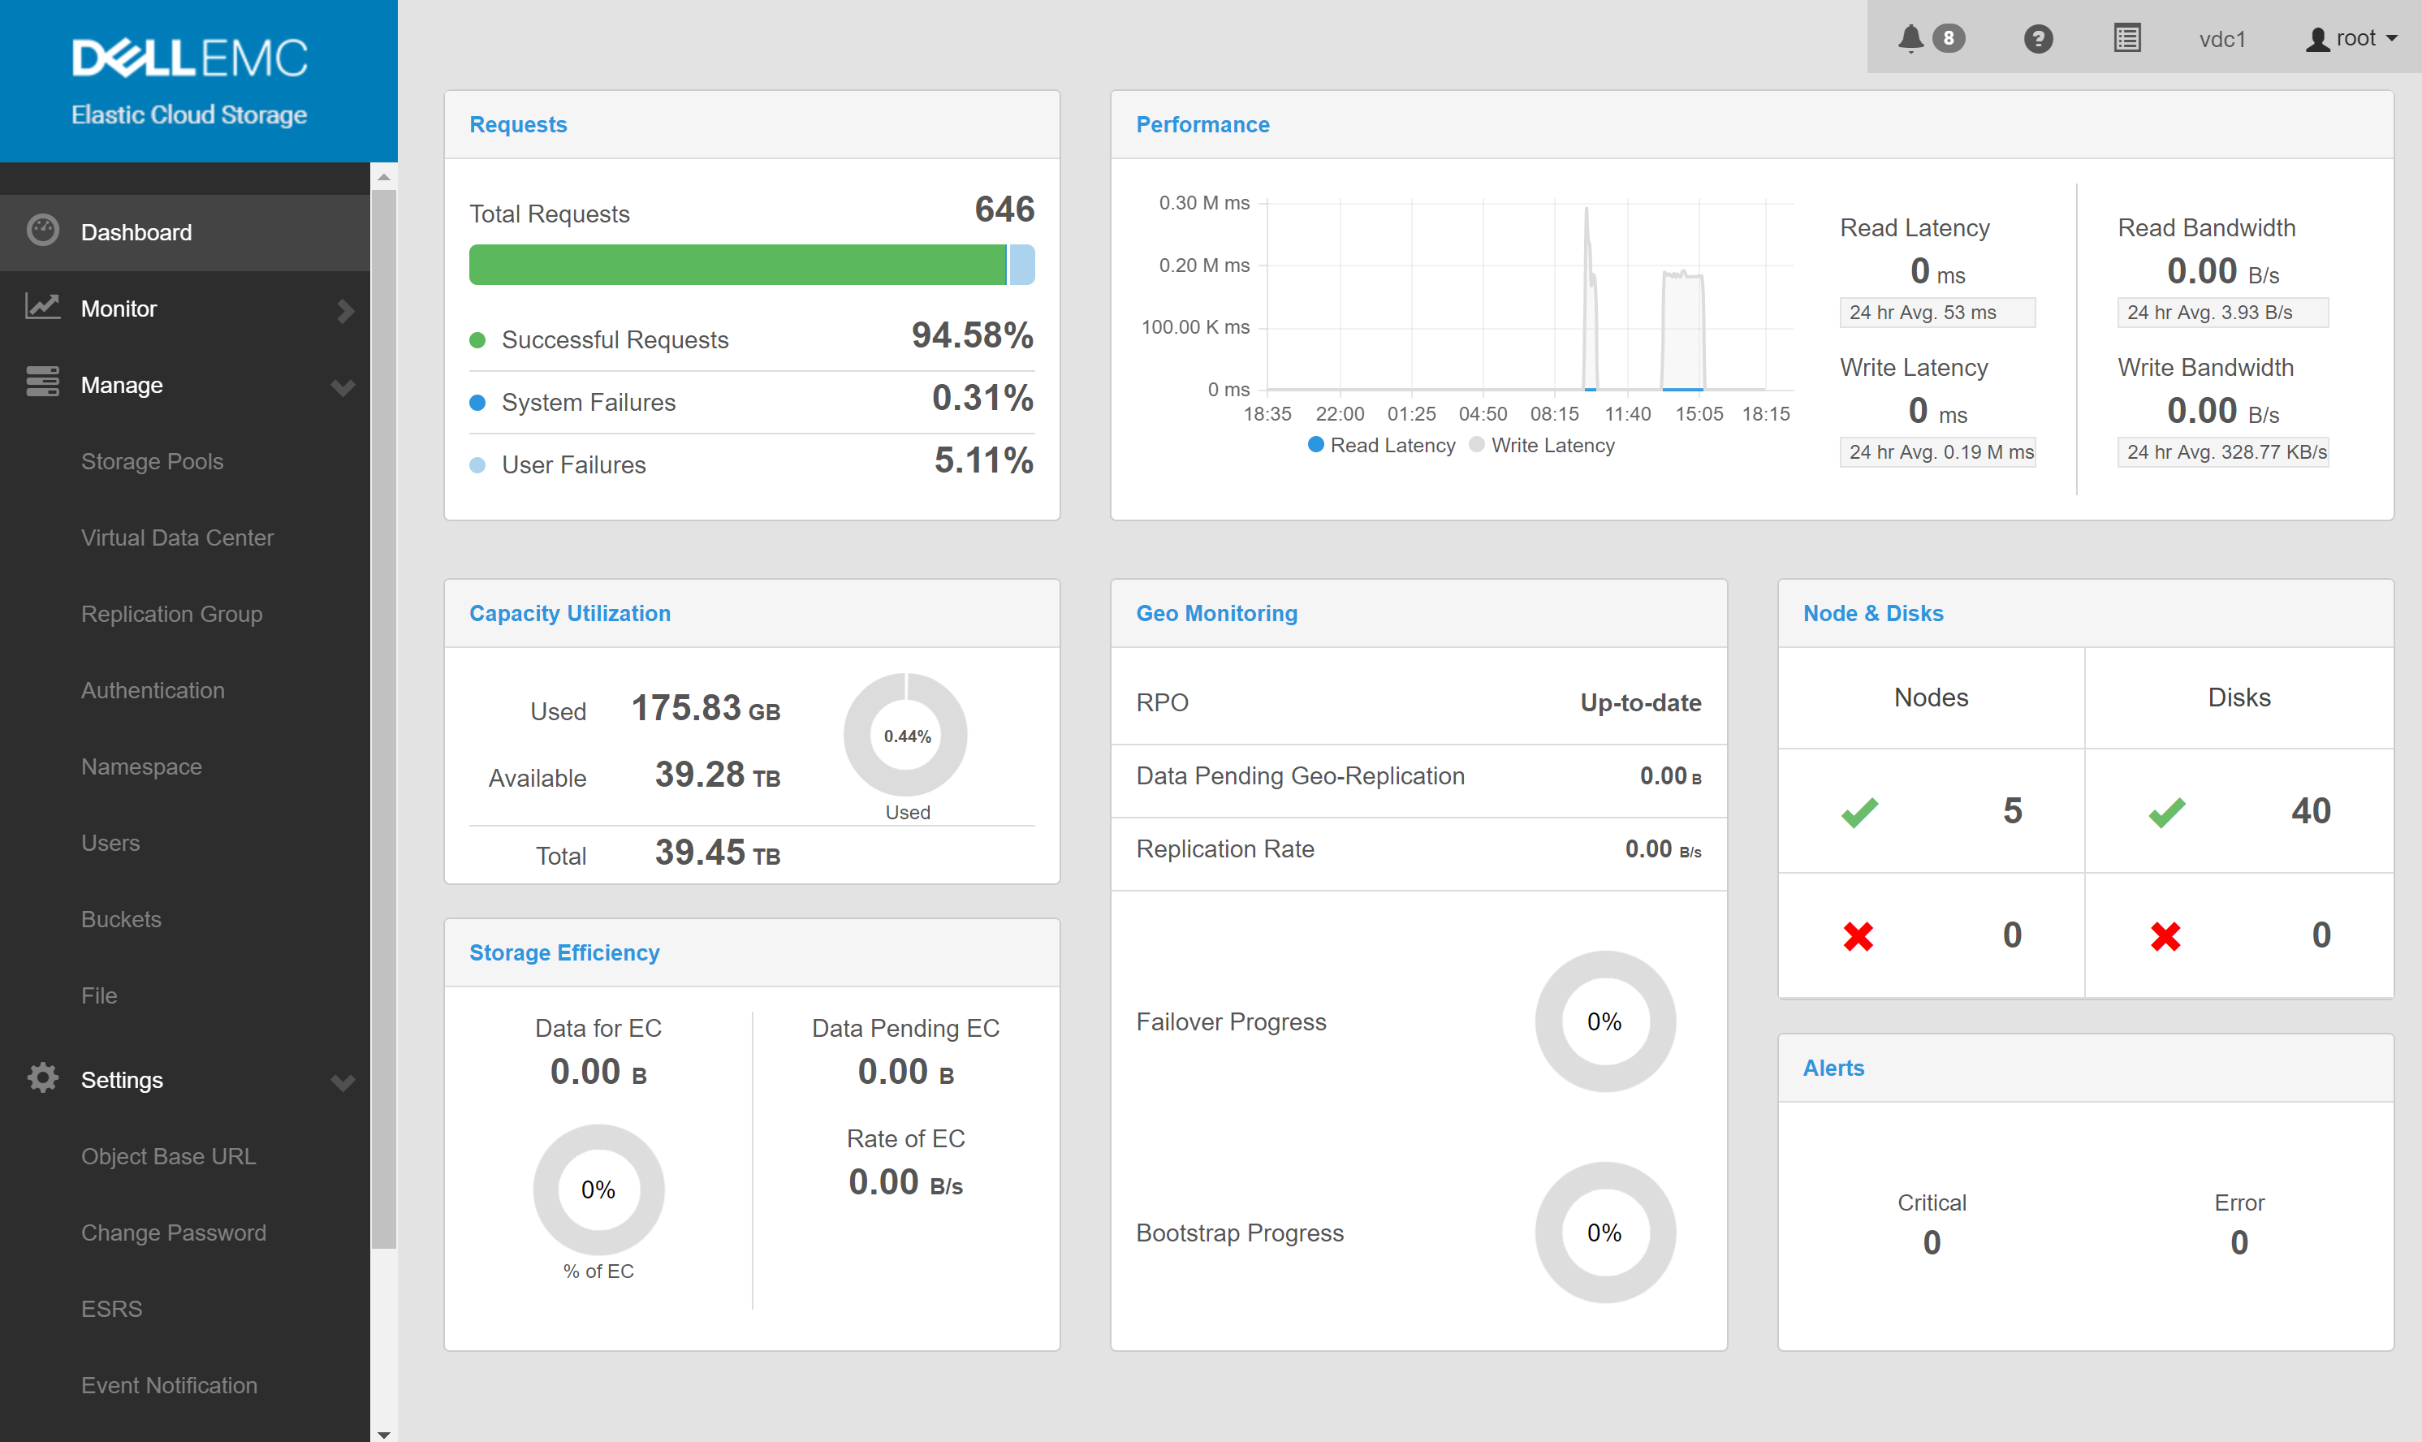The width and height of the screenshot is (2422, 1442).
Task: Open Replication Group page
Action: [x=172, y=614]
